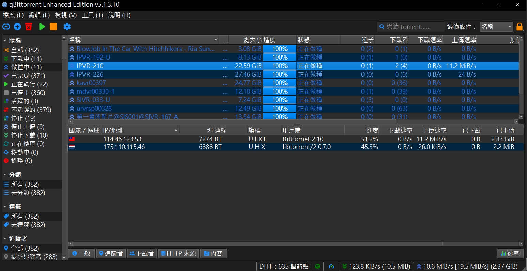This screenshot has width=527, height=271.
Task: Select the SIVR-033-U torrent row
Action: [293, 100]
